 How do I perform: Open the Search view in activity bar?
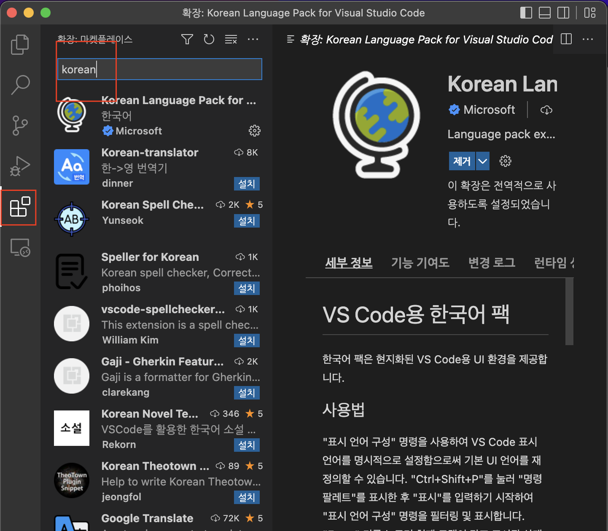pyautogui.click(x=20, y=85)
